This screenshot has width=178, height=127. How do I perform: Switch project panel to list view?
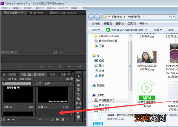tap(3, 119)
